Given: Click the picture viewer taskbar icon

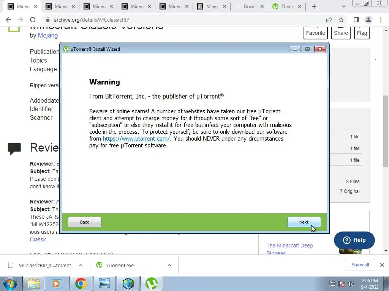Looking at the screenshot, I should 104,283.
